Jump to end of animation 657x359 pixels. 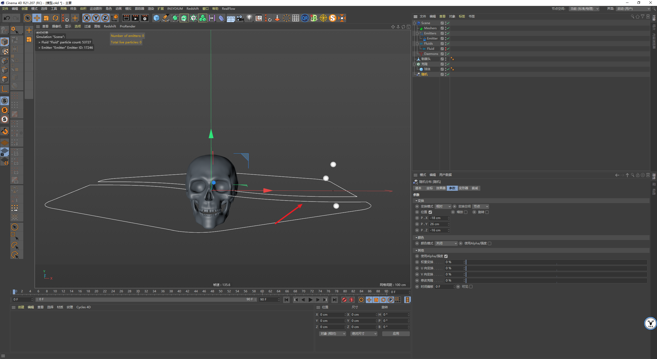(334, 300)
